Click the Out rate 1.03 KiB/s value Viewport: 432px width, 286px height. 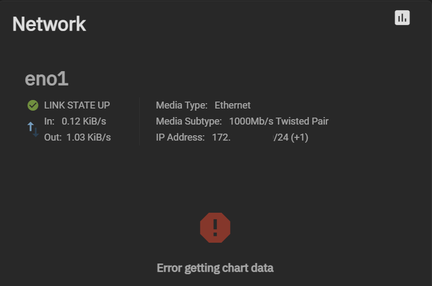click(88, 137)
